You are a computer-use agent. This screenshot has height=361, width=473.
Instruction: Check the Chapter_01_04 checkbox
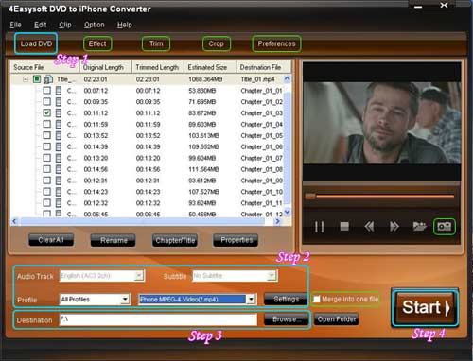[47, 124]
